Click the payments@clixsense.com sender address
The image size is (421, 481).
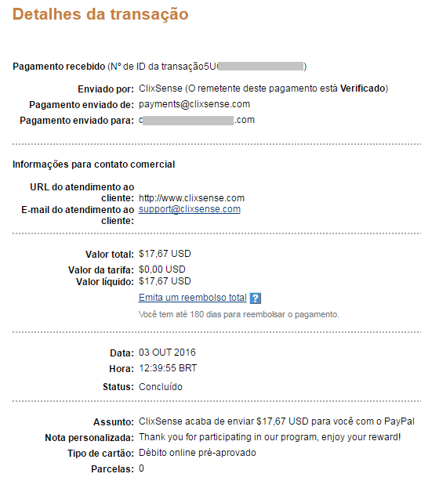[x=194, y=104]
